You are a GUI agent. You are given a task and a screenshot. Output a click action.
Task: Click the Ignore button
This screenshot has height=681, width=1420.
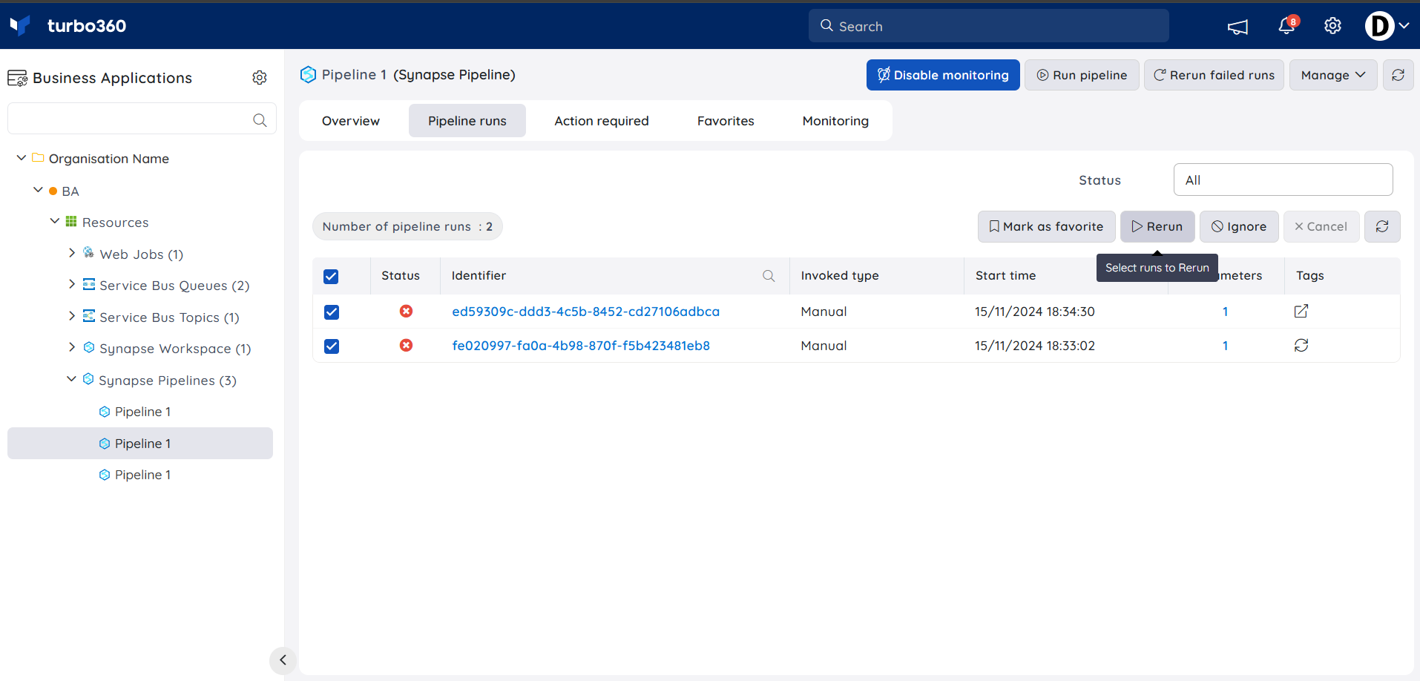1239,226
